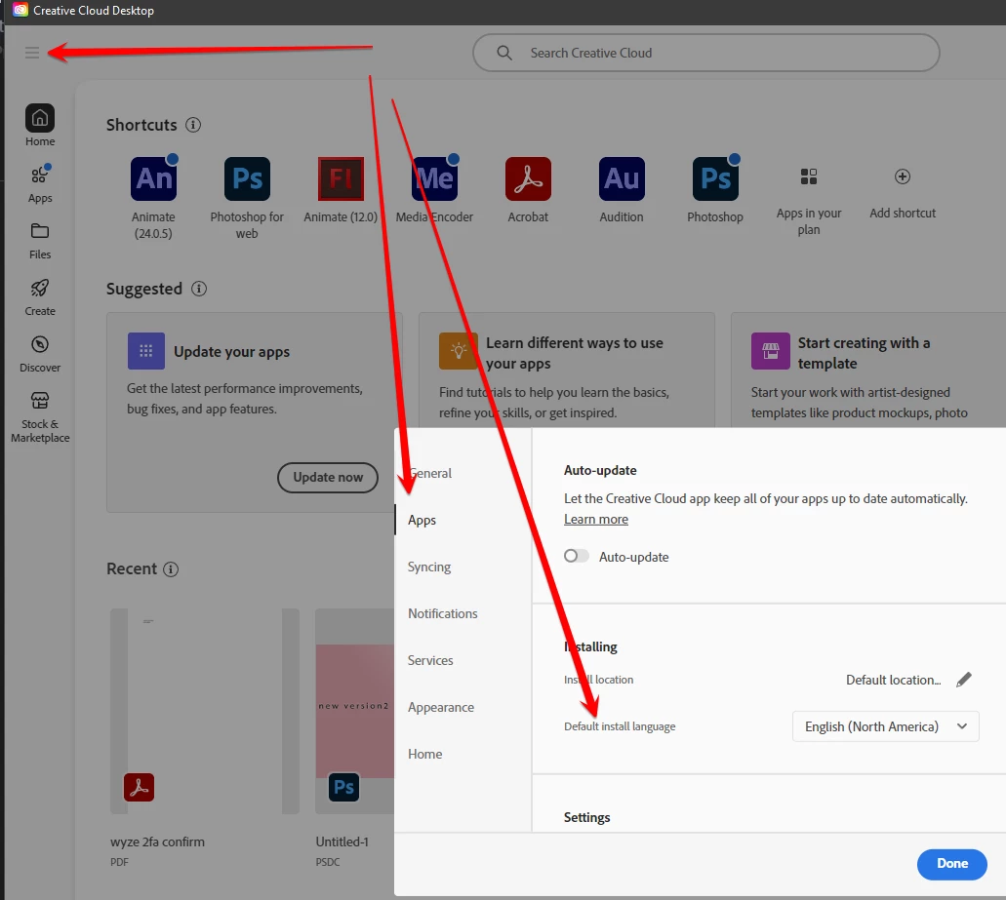Image resolution: width=1006 pixels, height=900 pixels.
Task: Click the wyze 2fa confirm file name
Action: 157,841
